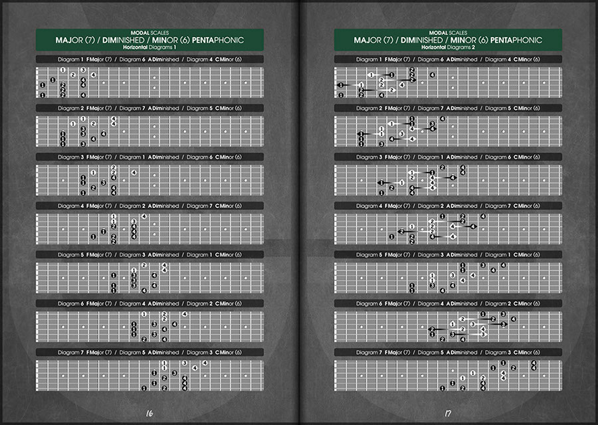Image resolution: width=598 pixels, height=425 pixels.
Task: Click "Diagram 4 C Minor (6)" label on page 17
Action: pyautogui.click(x=512, y=60)
